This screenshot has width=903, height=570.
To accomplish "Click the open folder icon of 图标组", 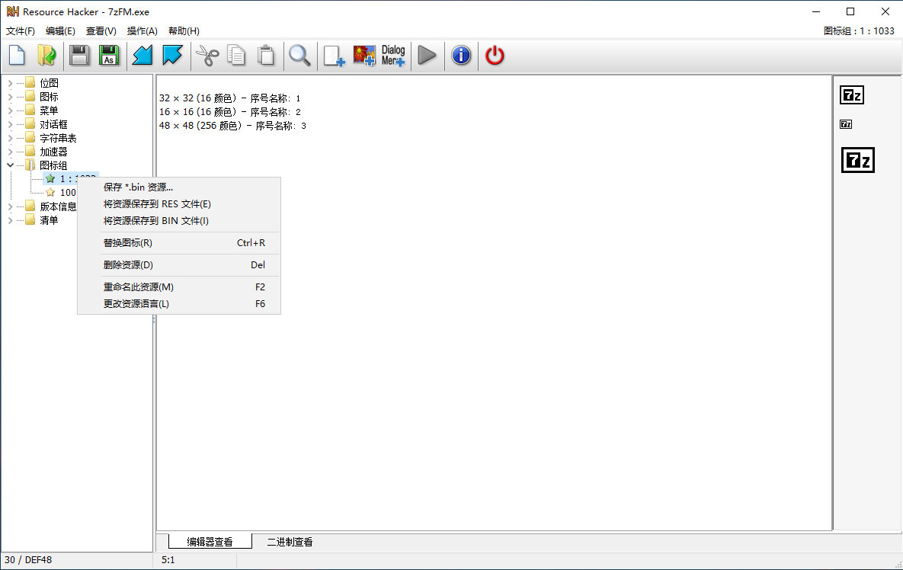I will (30, 165).
